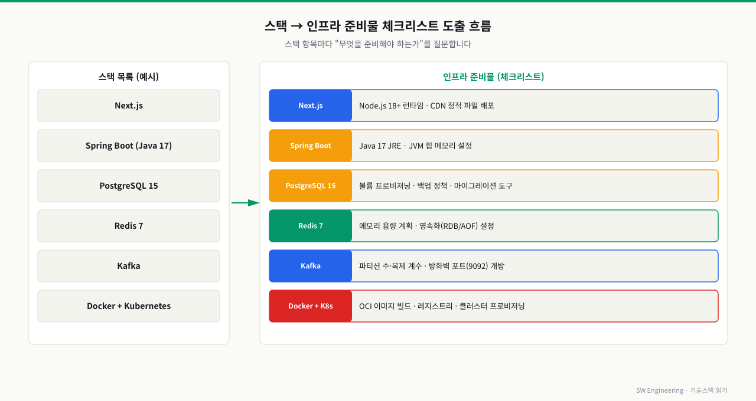The image size is (756, 401).
Task: Select the Next.js item in the stack list
Action: [x=129, y=106]
